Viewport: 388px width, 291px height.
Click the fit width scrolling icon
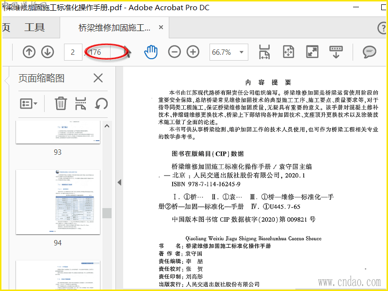coord(264,52)
